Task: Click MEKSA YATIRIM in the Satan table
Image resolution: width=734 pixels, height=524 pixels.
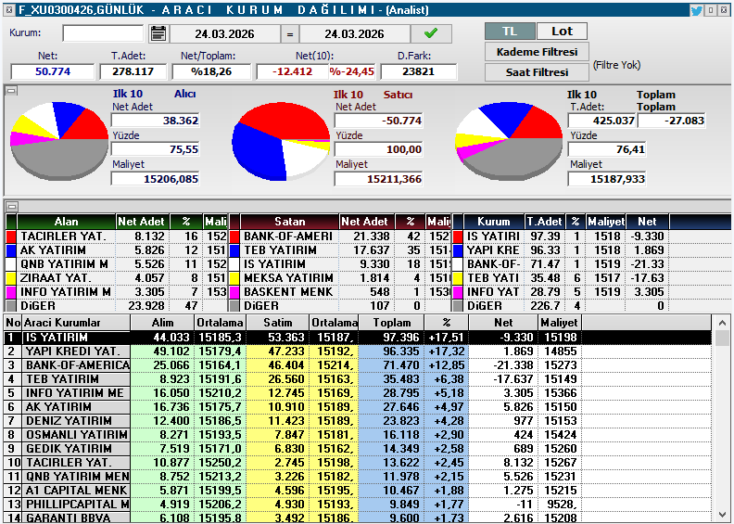Action: click(288, 277)
